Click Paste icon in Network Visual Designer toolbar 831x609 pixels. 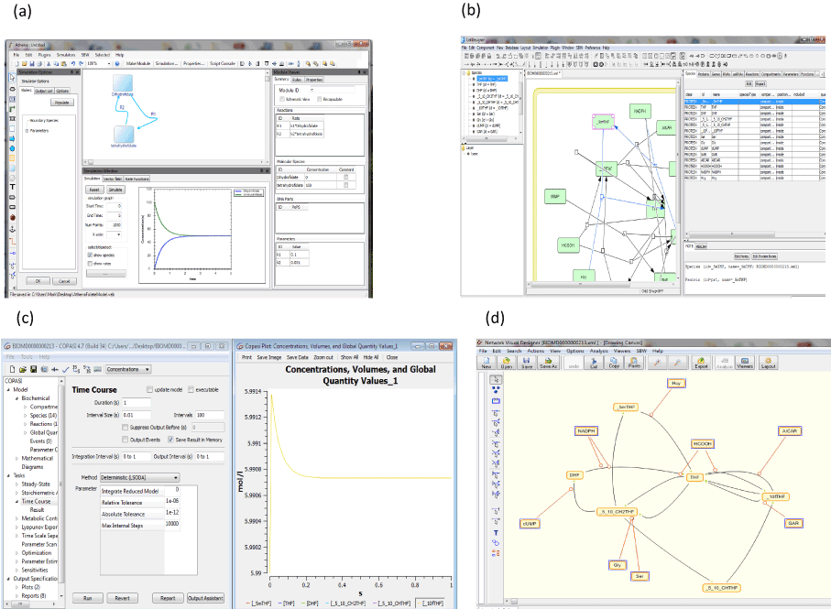click(634, 363)
